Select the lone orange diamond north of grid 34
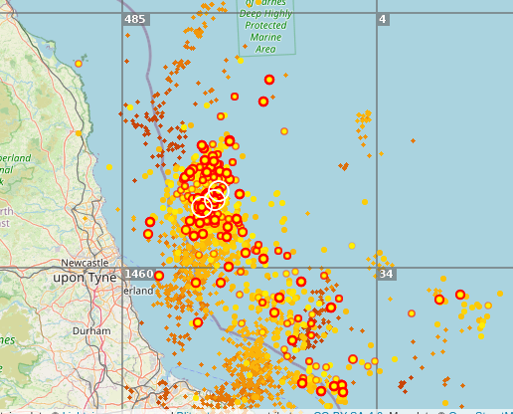The width and height of the screenshot is (513, 414). click(413, 141)
